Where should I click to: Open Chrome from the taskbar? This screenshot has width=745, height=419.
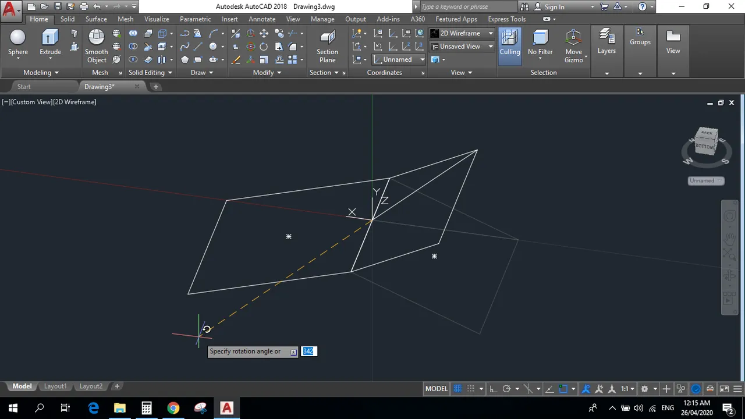coord(173,407)
